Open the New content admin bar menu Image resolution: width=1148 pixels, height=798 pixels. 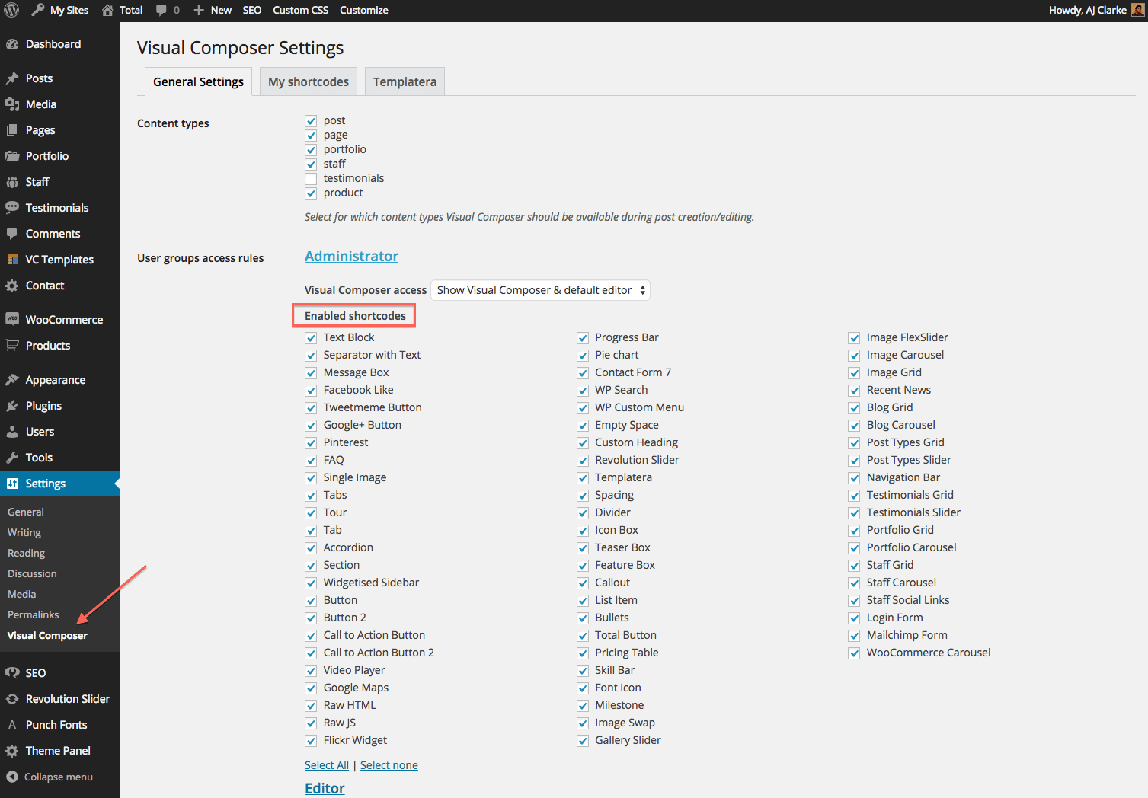(213, 10)
